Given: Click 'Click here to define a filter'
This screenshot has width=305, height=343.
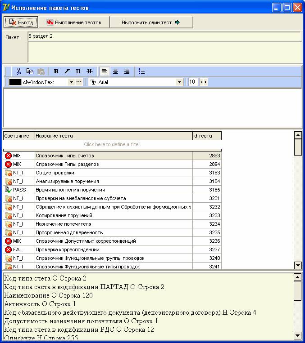Looking at the screenshot, I should (x=112, y=144).
